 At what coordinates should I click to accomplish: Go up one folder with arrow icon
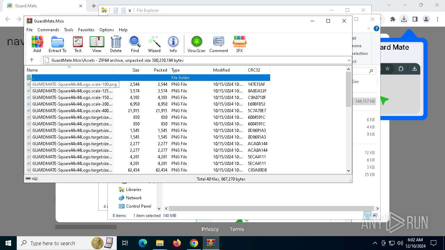[x=32, y=60]
